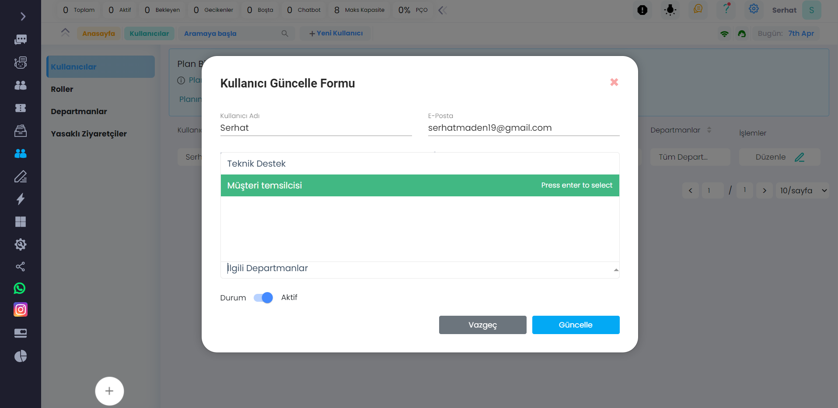838x408 pixels.
Task: Open the pie chart reports icon
Action: tap(21, 356)
